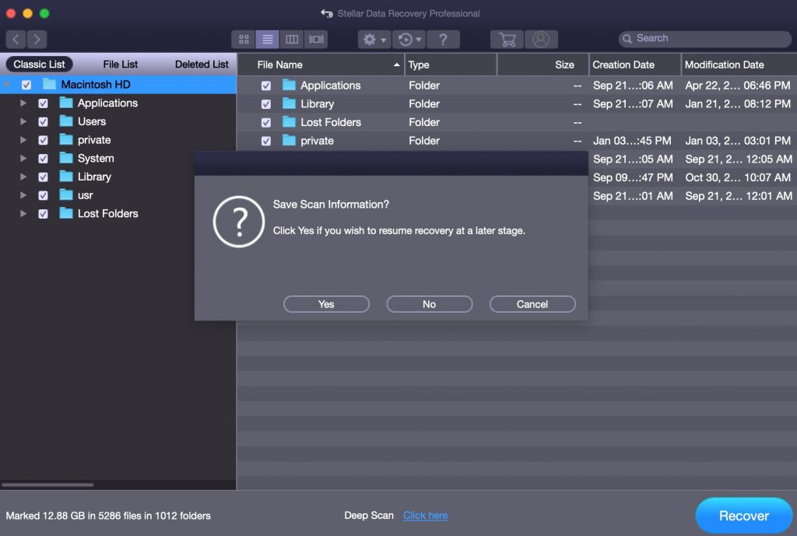
Task: Expand the System tree node
Action: coord(23,159)
